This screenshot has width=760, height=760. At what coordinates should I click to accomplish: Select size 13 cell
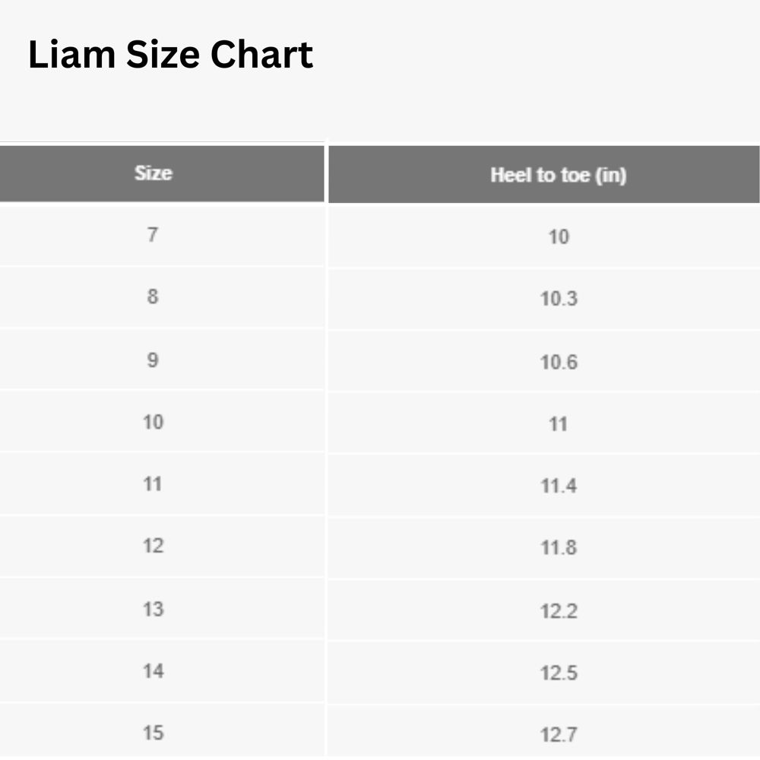pyautogui.click(x=153, y=609)
